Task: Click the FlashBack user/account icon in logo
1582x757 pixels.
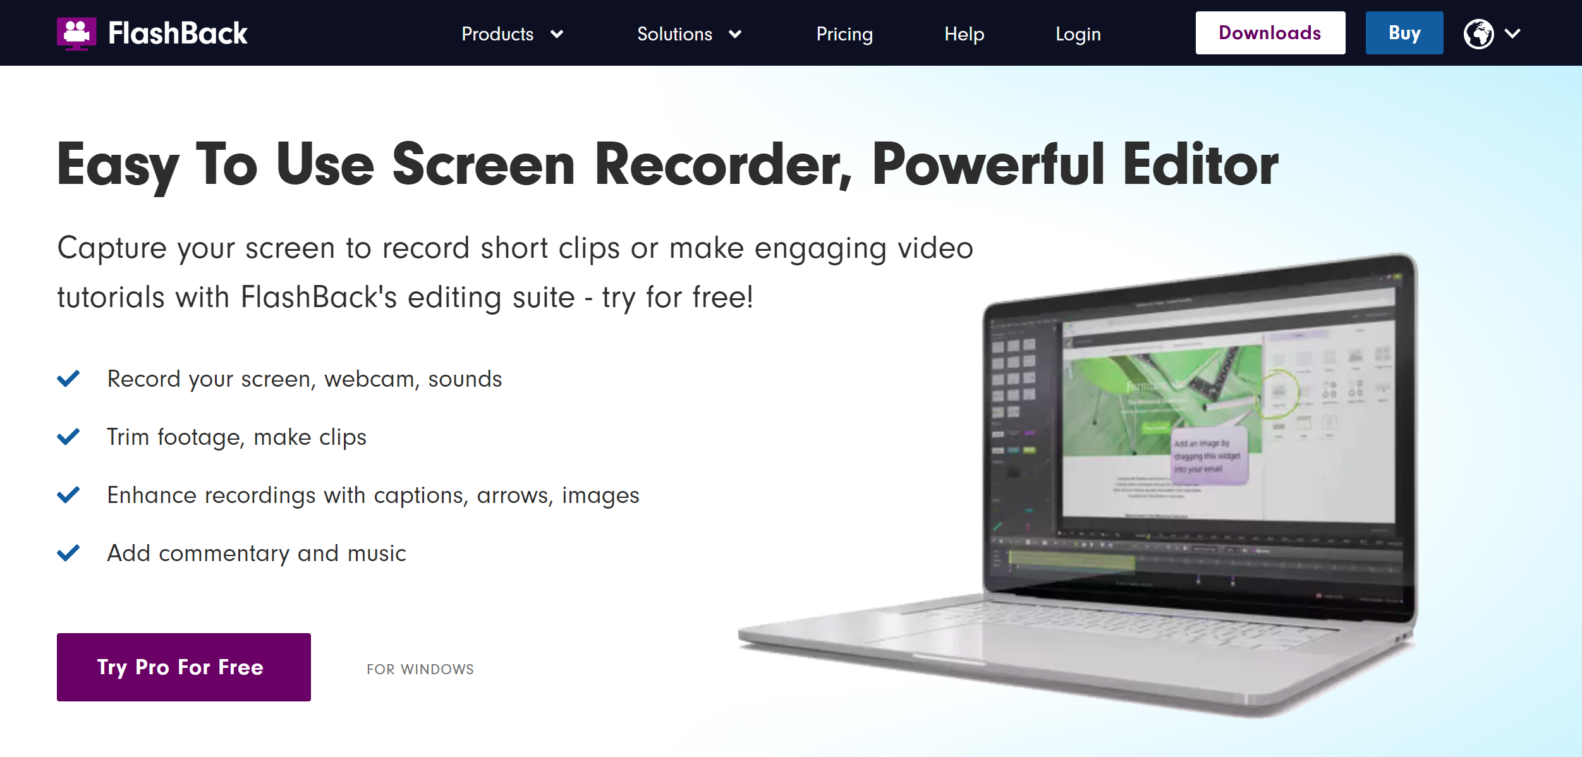Action: [x=76, y=32]
